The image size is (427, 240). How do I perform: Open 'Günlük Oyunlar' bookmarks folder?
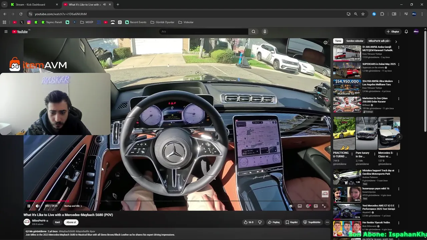(x=162, y=22)
